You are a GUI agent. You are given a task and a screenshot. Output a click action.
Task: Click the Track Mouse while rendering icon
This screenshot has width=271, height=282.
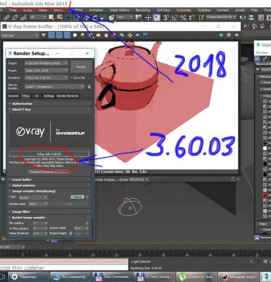tap(130, 35)
